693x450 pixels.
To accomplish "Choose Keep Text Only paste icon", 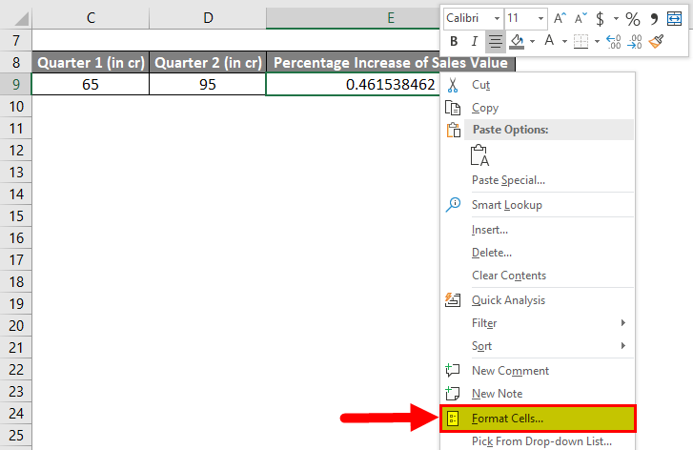I will [x=479, y=155].
